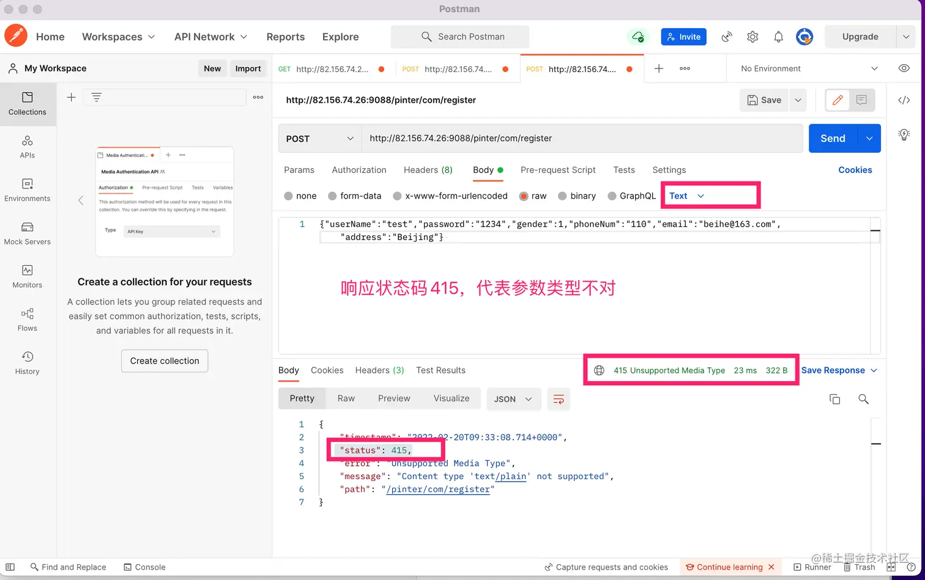Open the comments icon next to Save
Screen dimensions: 925x580
tap(861, 100)
